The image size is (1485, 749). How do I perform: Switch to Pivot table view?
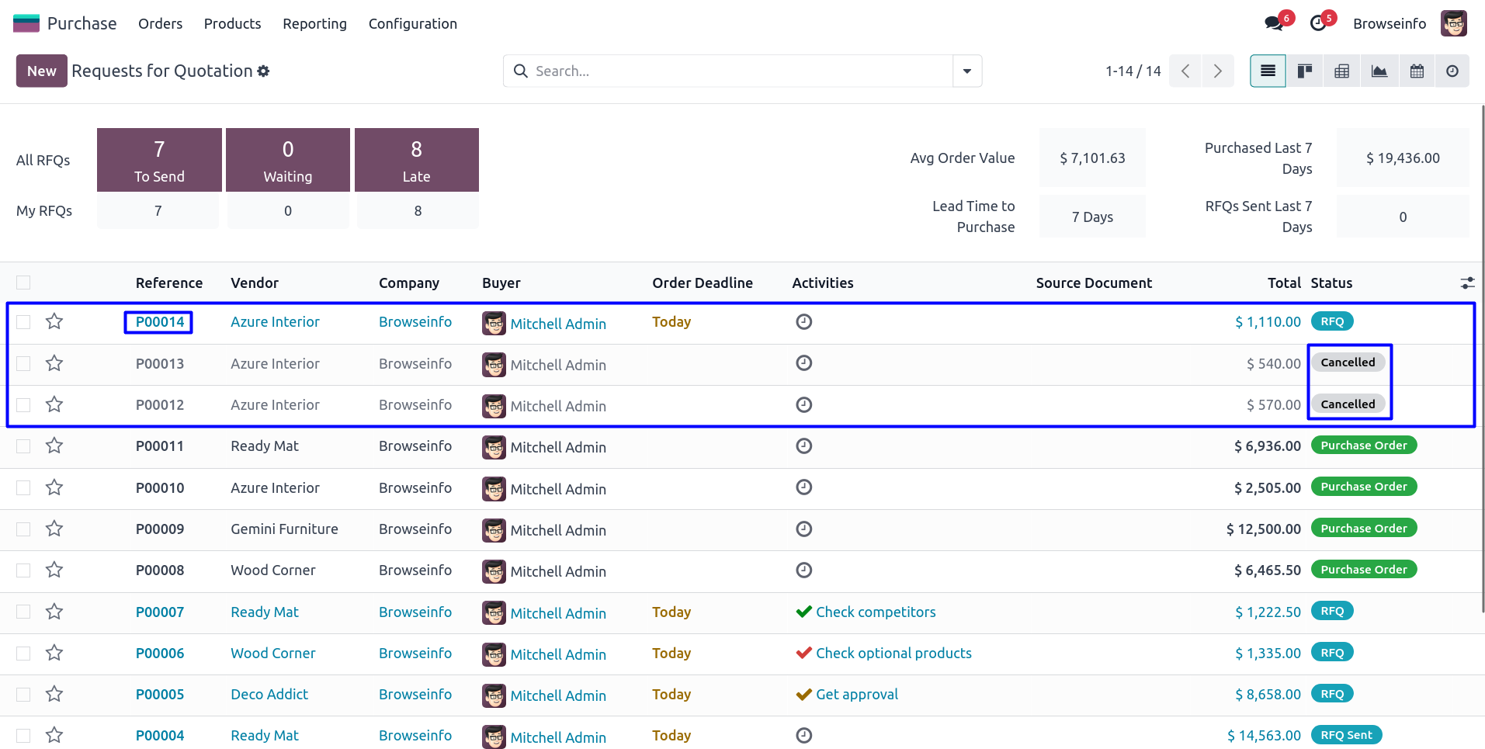coord(1341,71)
